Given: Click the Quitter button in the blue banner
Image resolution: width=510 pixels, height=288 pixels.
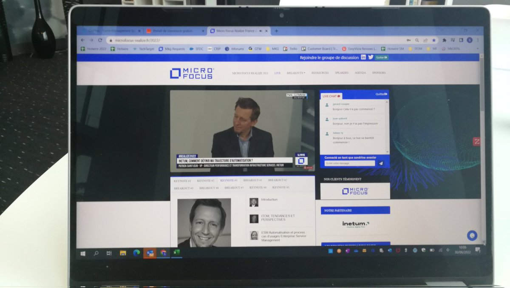Looking at the screenshot, I should tap(381, 57).
